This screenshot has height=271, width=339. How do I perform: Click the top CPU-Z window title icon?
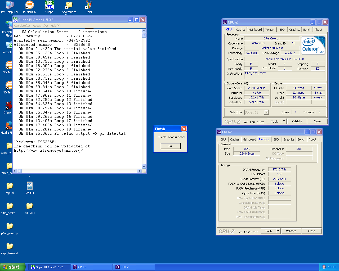[225, 22]
